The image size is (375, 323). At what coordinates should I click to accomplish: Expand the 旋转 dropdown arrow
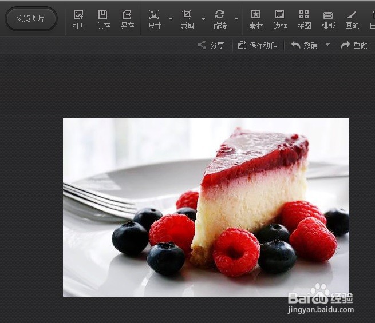pyautogui.click(x=236, y=19)
